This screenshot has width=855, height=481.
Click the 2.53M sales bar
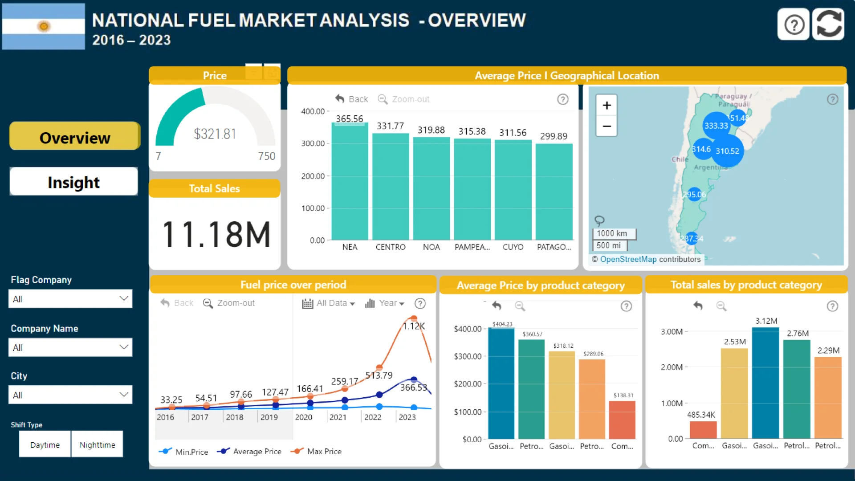click(734, 393)
